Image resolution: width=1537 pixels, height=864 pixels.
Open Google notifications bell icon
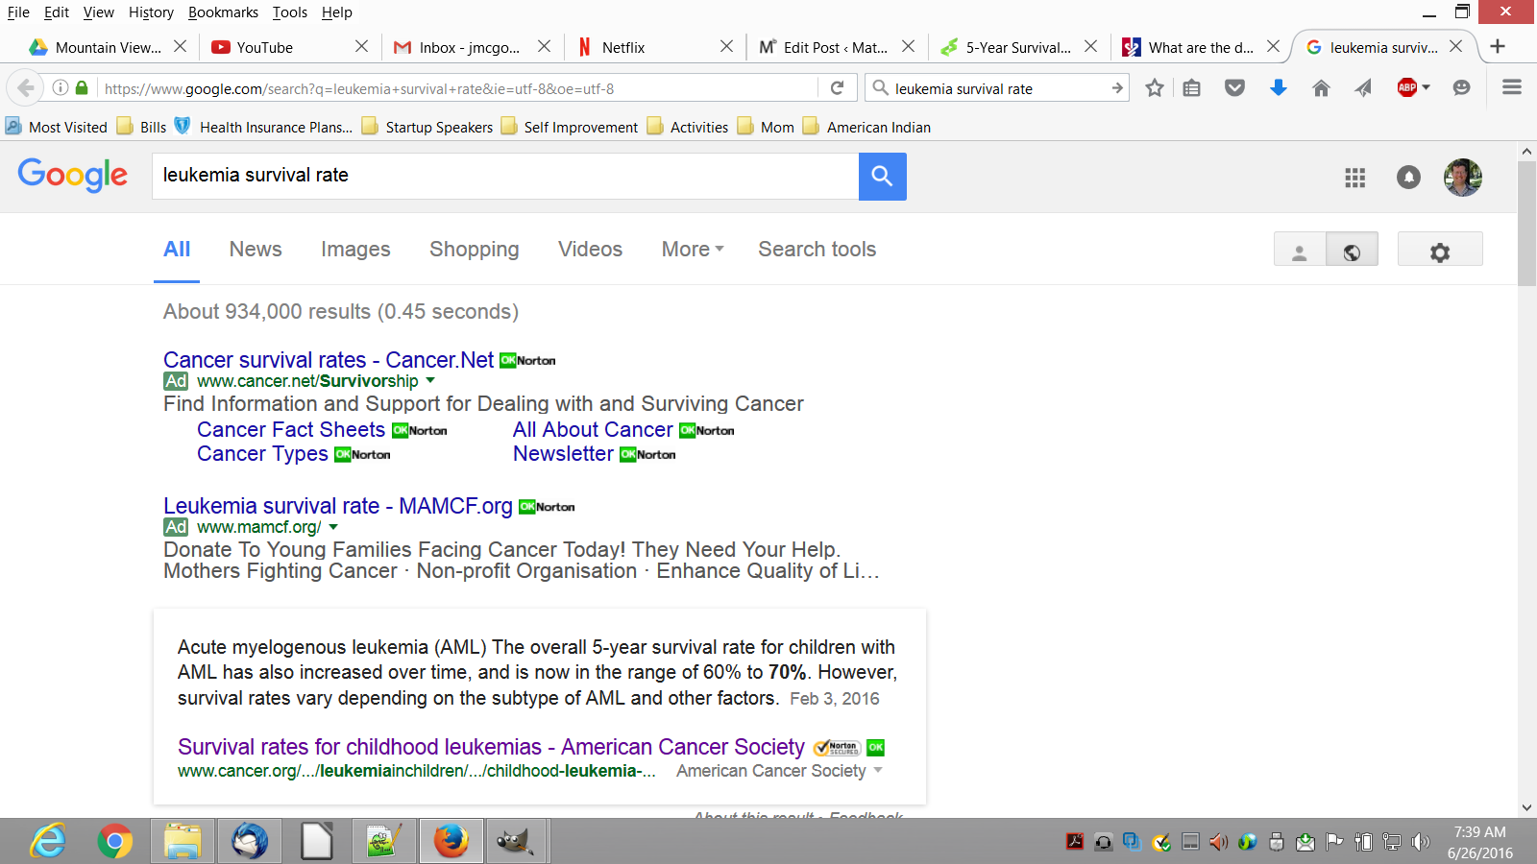(1408, 178)
